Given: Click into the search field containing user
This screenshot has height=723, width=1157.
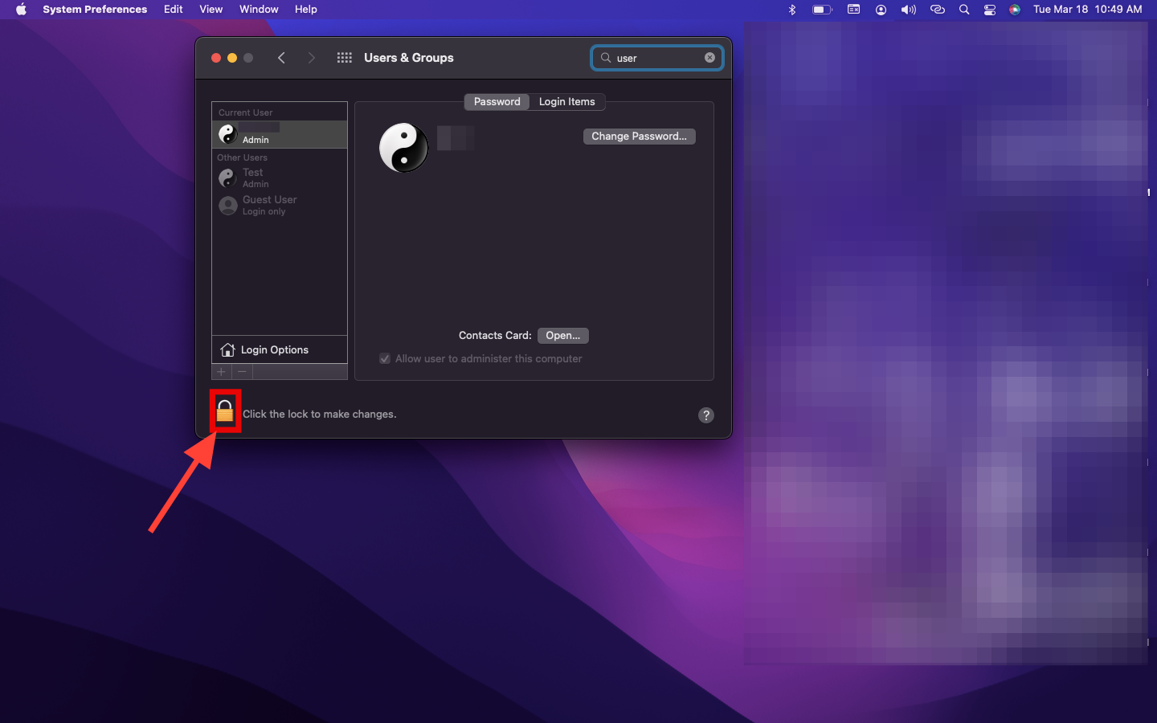Looking at the screenshot, I should [657, 58].
